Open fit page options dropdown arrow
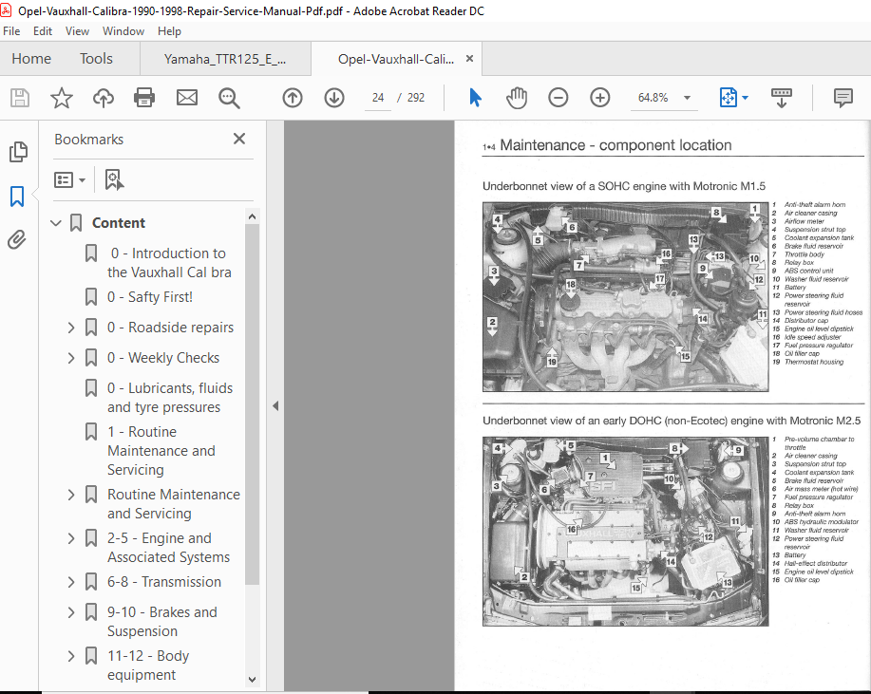871x694 pixels. point(745,98)
